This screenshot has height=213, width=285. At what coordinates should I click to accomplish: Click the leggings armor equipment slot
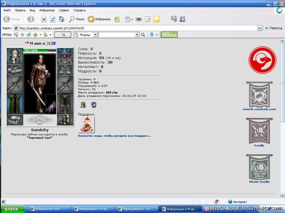click(65, 103)
